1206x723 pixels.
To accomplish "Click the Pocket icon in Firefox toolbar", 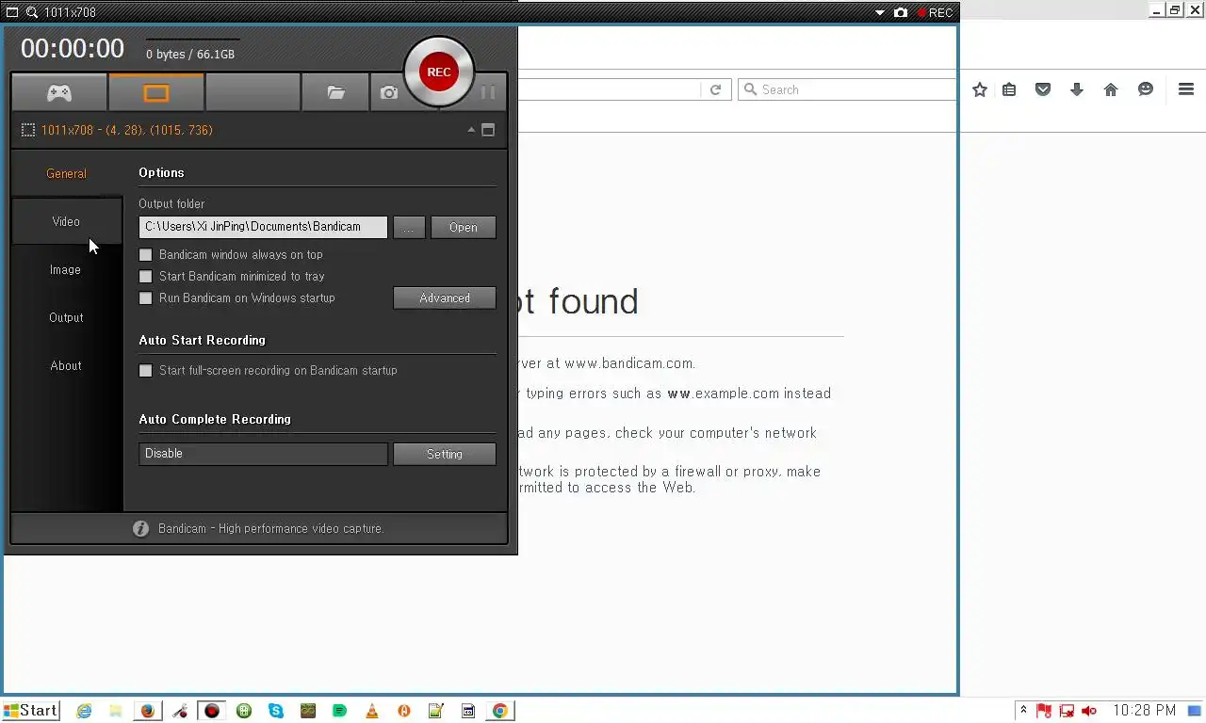I will (x=1043, y=89).
